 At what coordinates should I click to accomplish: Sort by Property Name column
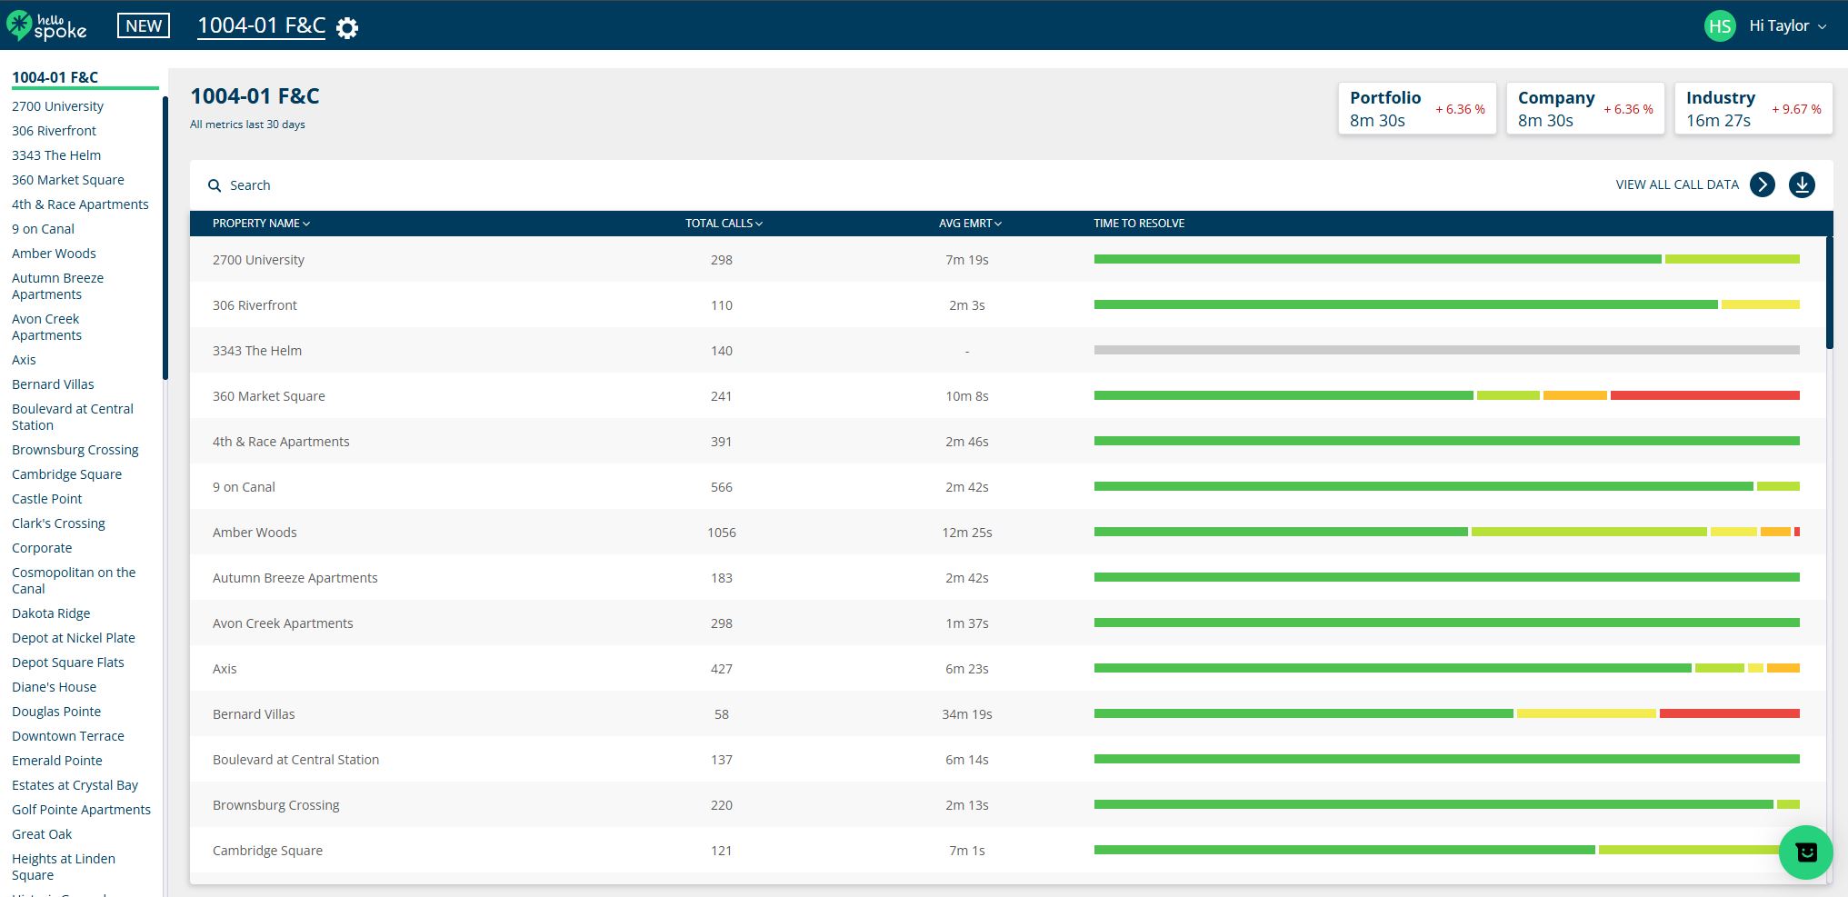click(261, 224)
